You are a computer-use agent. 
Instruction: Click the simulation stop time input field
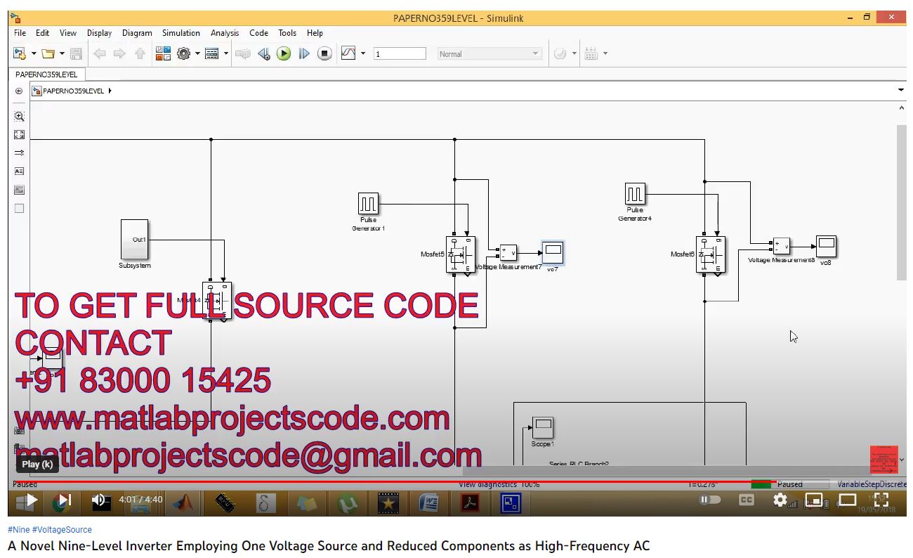tap(400, 53)
